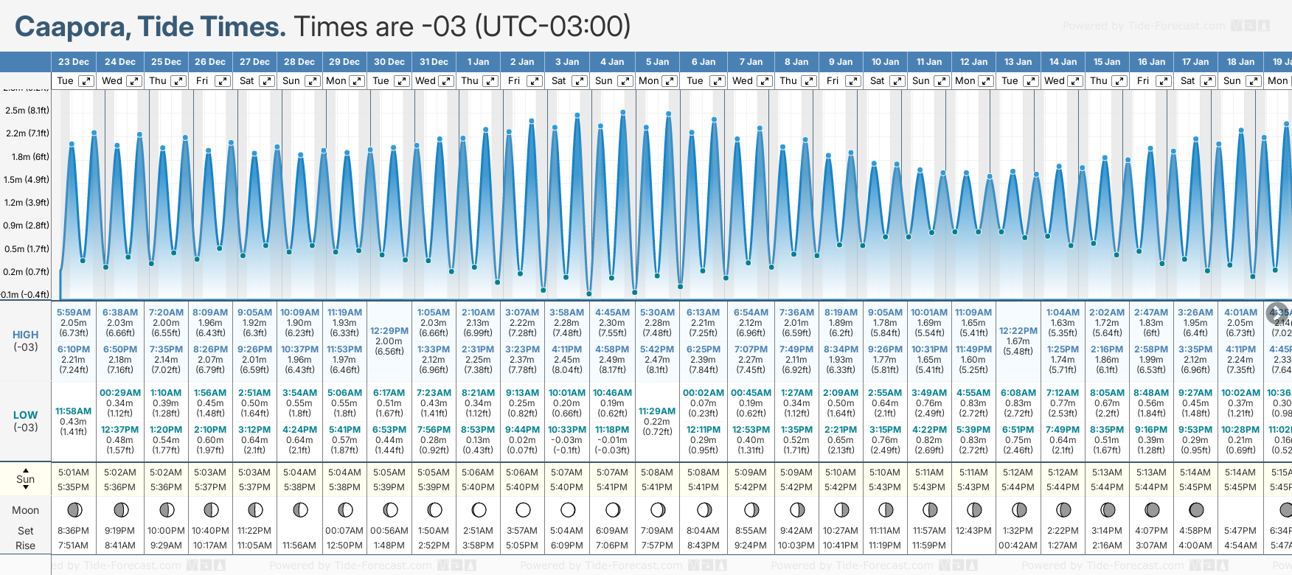
Task: Expand the Sun 18 Jan day view
Action: (1253, 81)
